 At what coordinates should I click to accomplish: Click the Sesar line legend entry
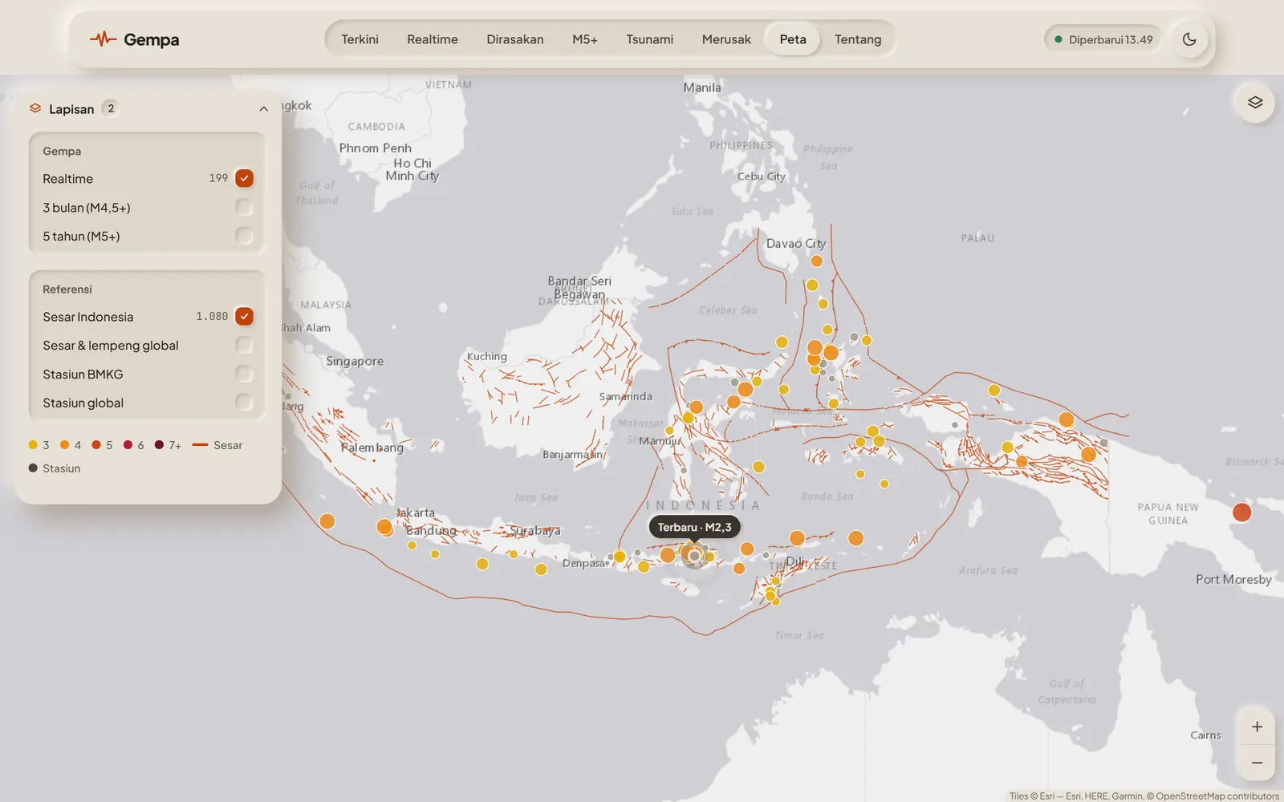click(x=217, y=445)
